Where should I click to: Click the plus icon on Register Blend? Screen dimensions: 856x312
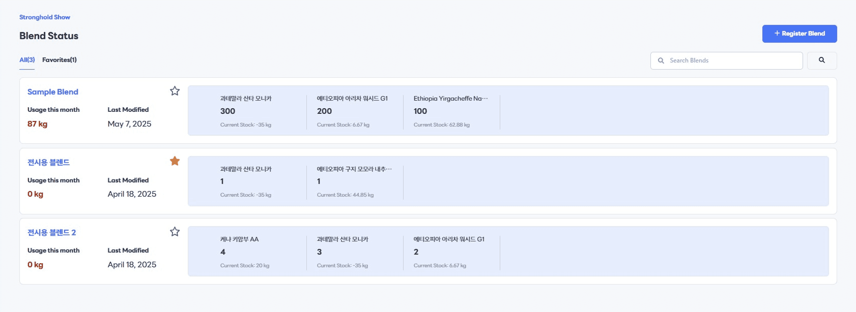pos(777,34)
